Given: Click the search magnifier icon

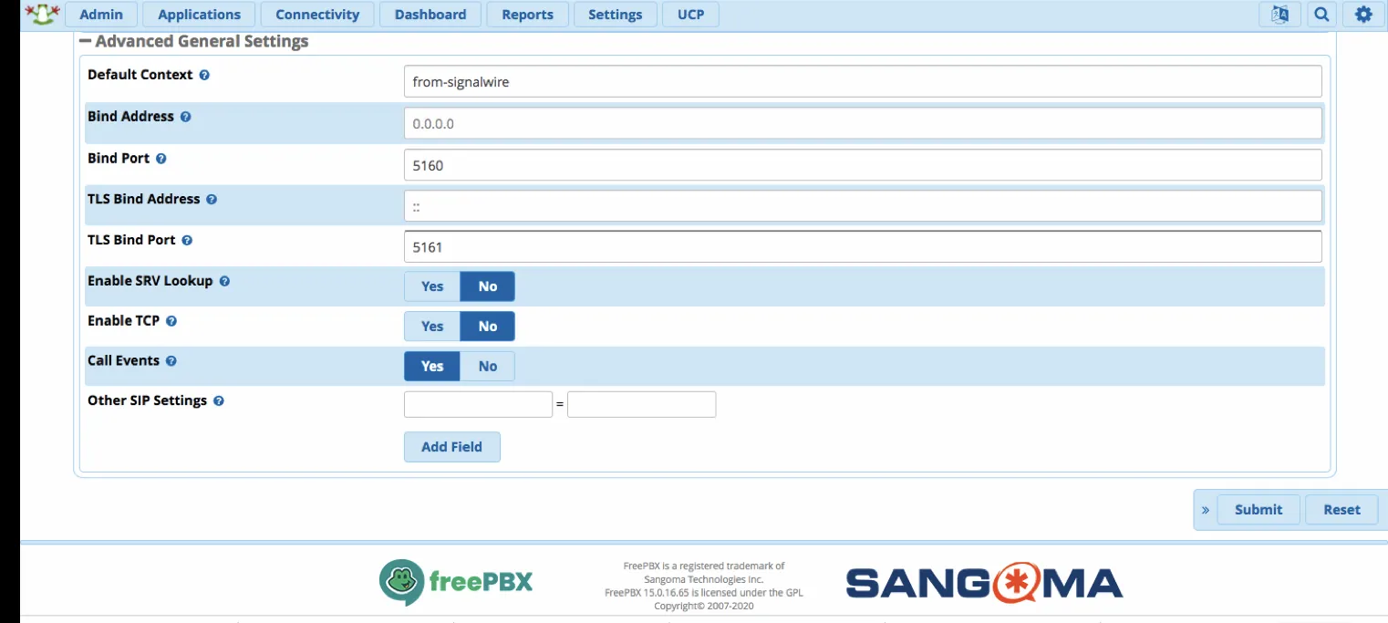Looking at the screenshot, I should (1321, 14).
